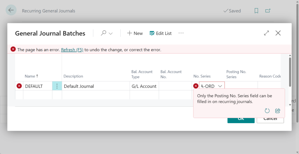The width and height of the screenshot is (299, 154).
Task: Click New in the action bar
Action: tap(135, 33)
